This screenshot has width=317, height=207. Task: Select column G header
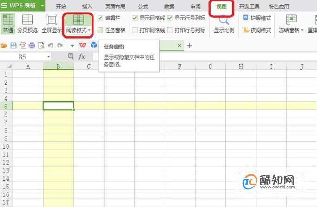210,67
